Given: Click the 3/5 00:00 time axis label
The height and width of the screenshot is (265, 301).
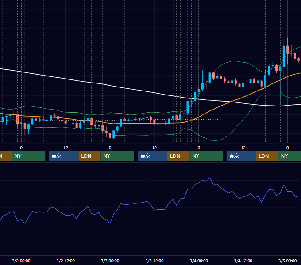Looking at the screenshot, I should 287,261.
